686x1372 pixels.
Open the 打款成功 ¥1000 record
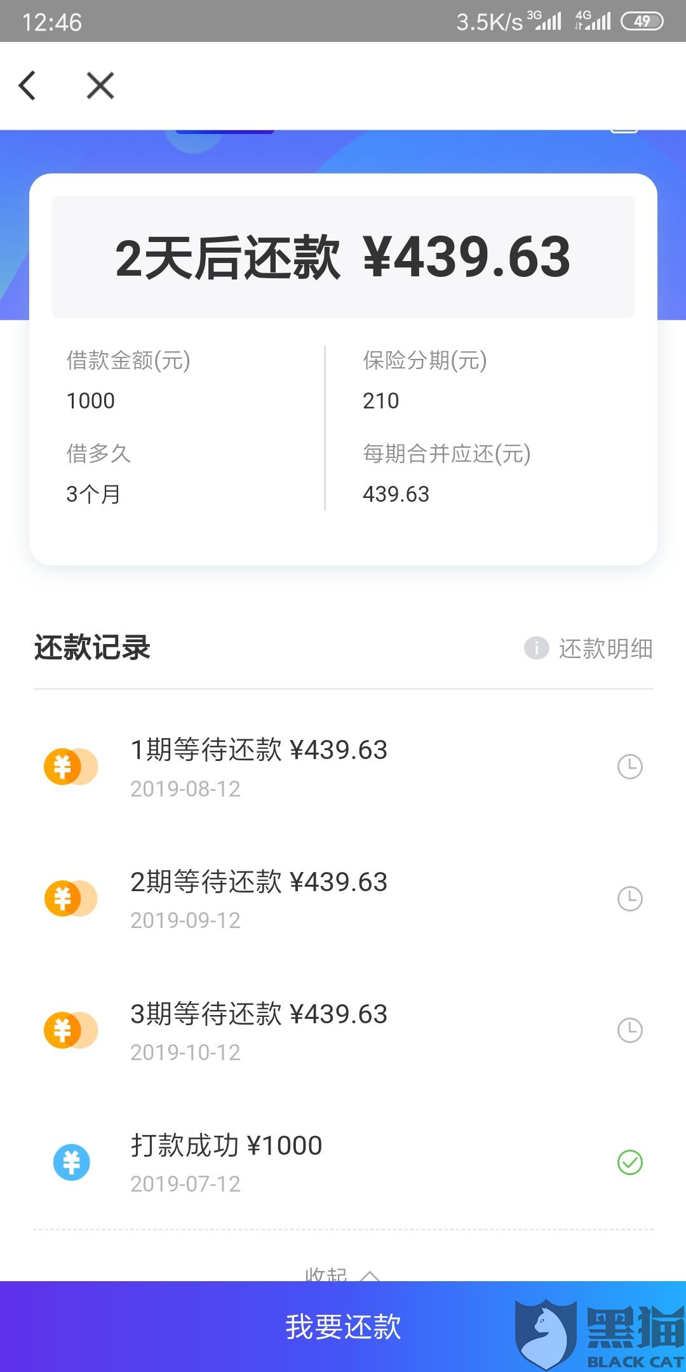[343, 1162]
